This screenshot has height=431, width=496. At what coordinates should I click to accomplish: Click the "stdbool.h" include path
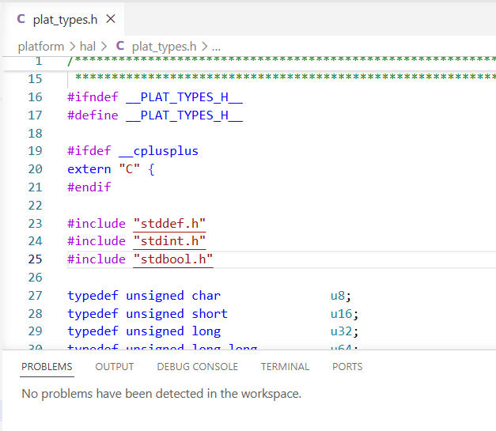tap(173, 259)
